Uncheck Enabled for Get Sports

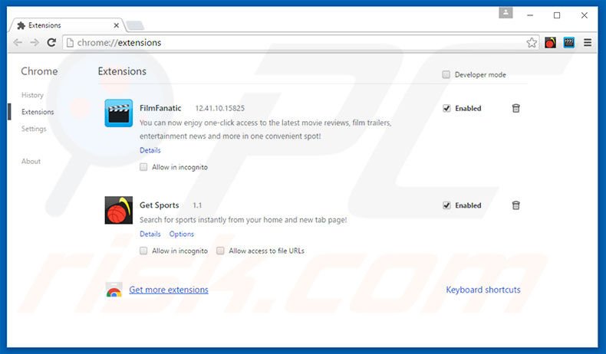click(x=446, y=205)
